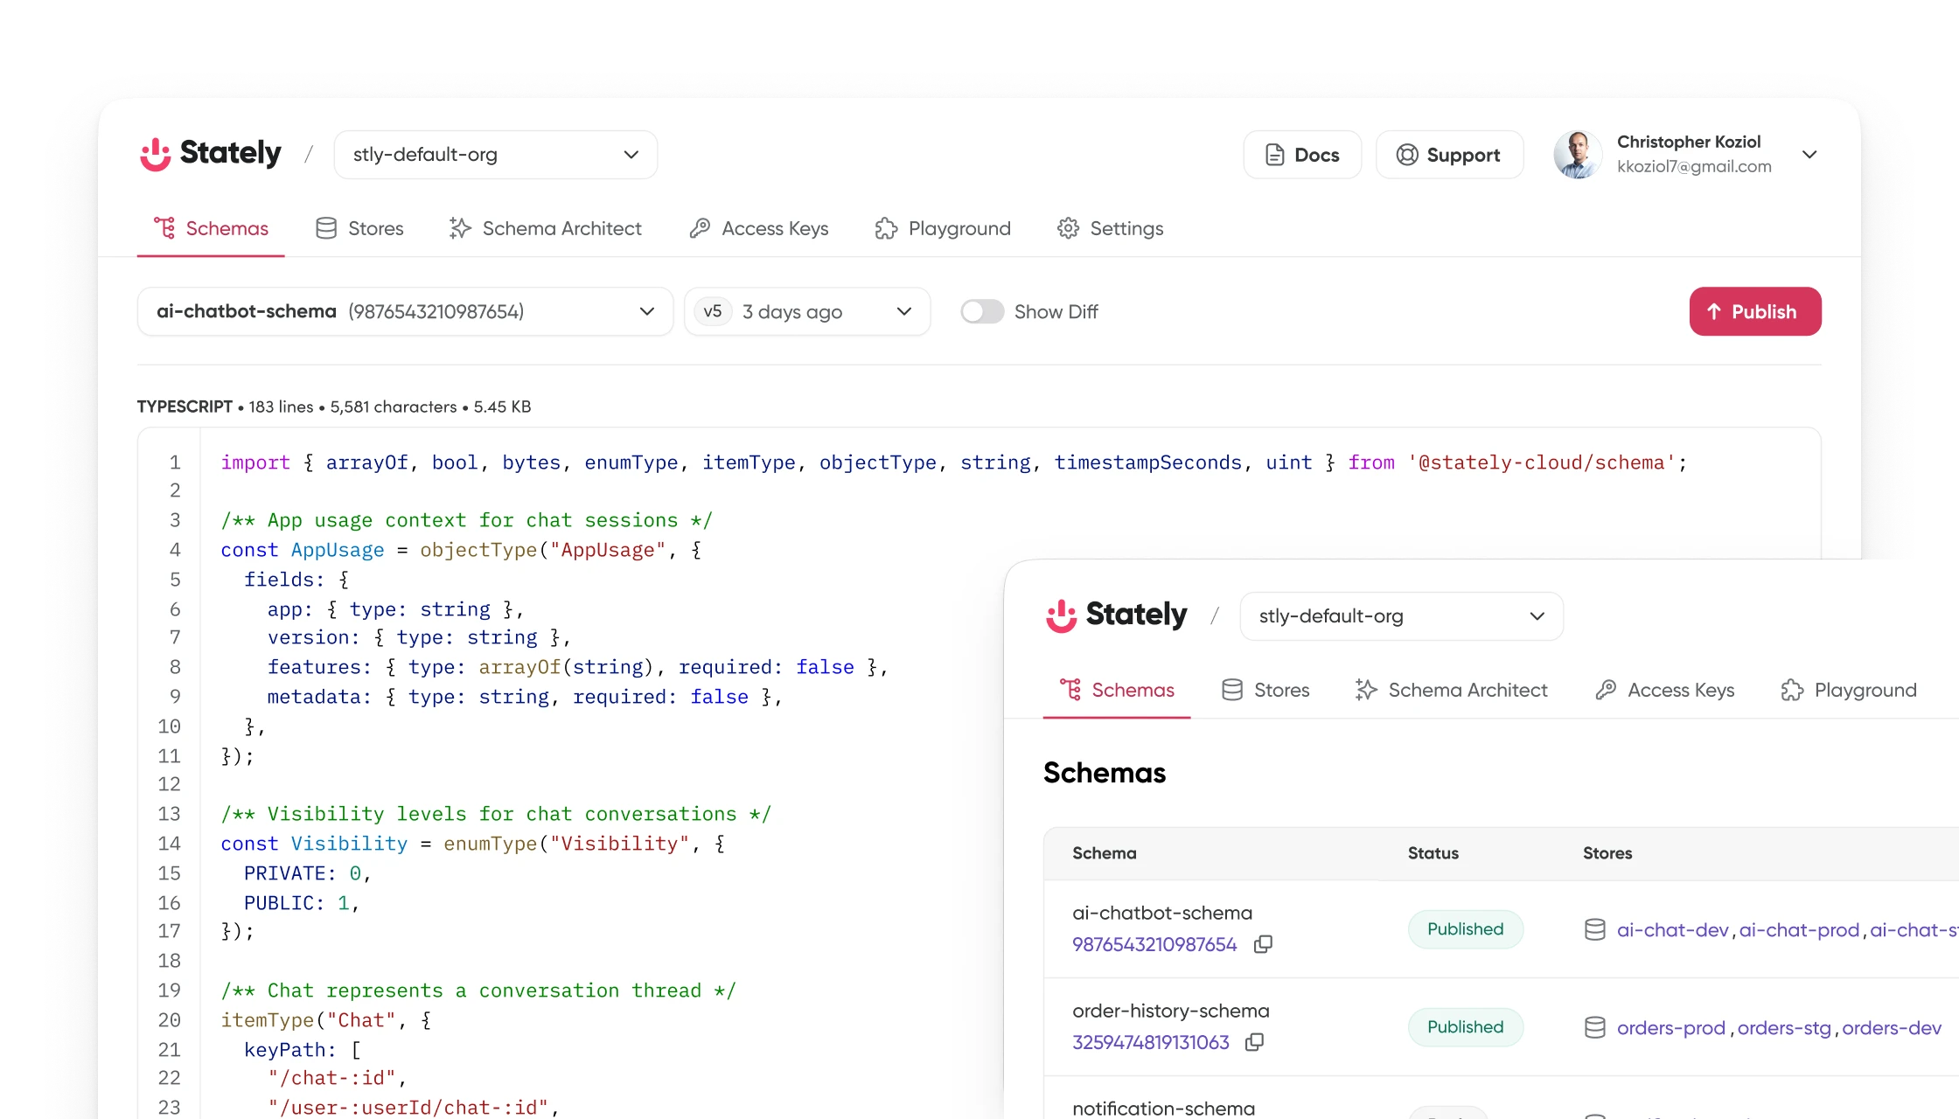Open Access Keys tab in back window

click(758, 228)
